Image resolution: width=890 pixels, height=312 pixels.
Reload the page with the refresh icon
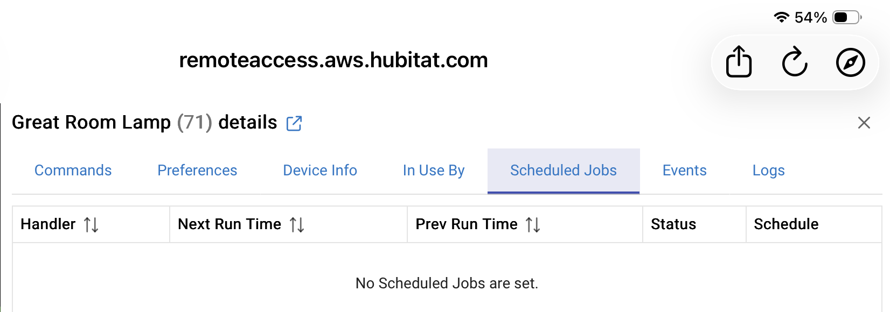point(795,62)
